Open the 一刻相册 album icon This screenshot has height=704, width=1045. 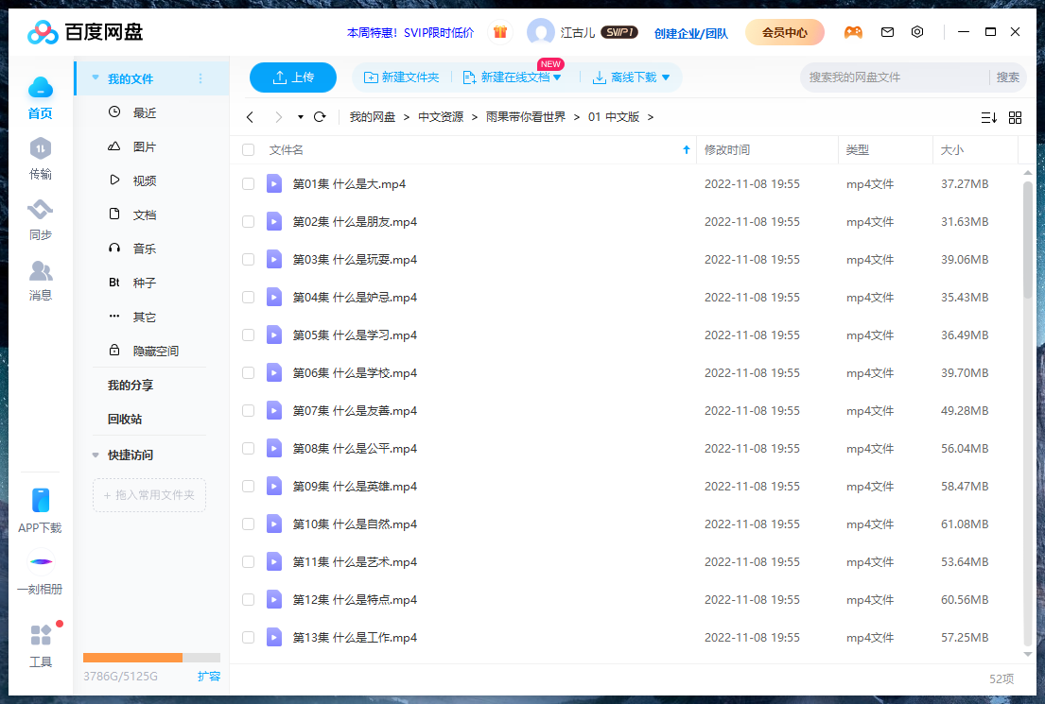41,561
